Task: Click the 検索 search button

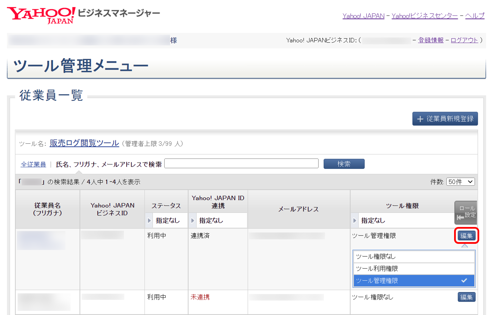Action: 344,164
